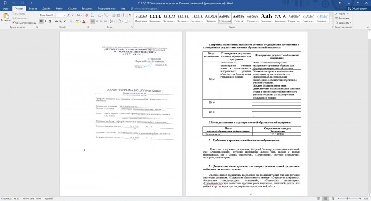
Task: Toggle bold (Ж) formatting
Action: tap(41, 21)
